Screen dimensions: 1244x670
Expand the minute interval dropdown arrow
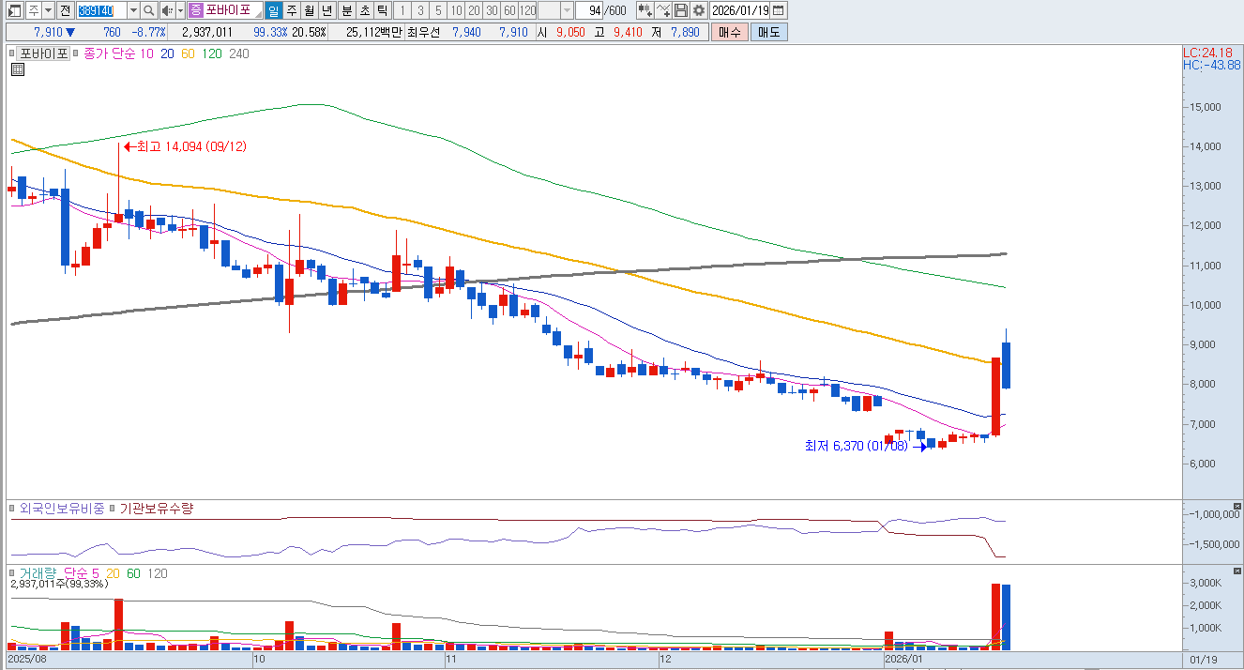click(x=567, y=10)
